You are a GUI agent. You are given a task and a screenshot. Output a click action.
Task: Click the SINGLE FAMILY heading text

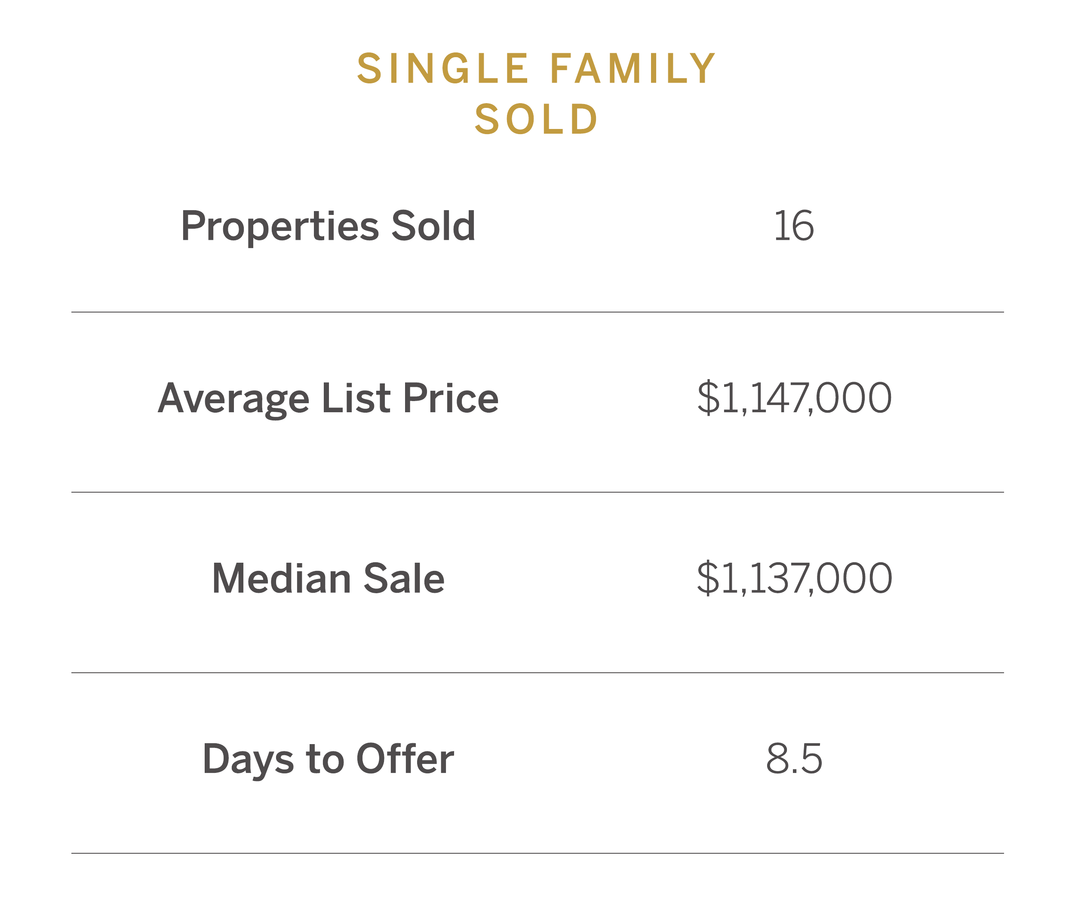pyautogui.click(x=537, y=68)
